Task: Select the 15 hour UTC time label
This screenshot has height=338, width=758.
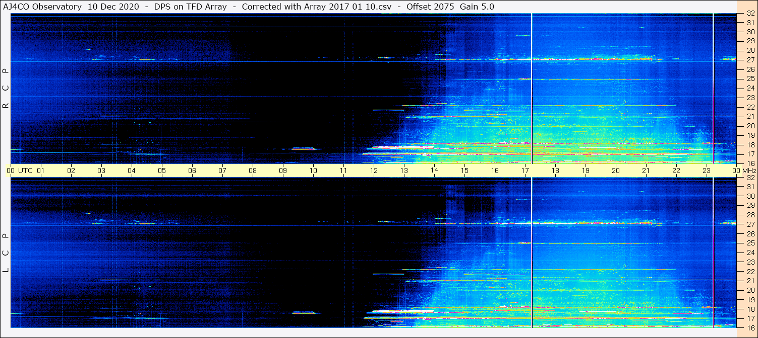Action: (x=464, y=171)
